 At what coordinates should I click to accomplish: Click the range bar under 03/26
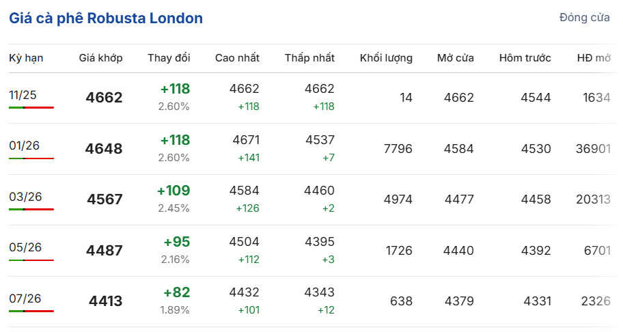tap(31, 209)
